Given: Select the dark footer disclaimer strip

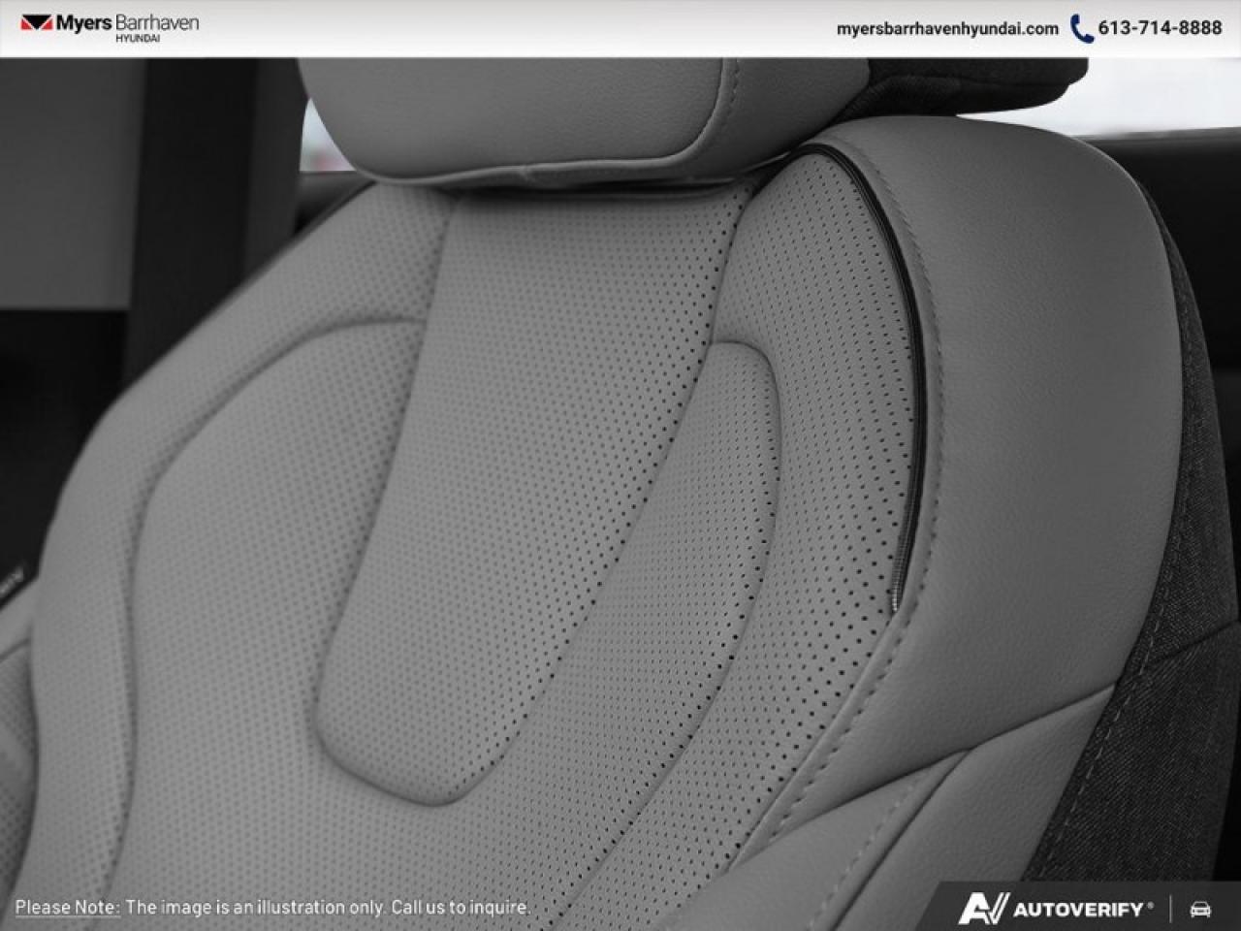Looking at the screenshot, I should (388, 909).
